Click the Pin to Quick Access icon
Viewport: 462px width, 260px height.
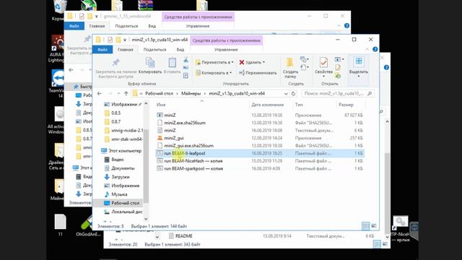[115, 63]
